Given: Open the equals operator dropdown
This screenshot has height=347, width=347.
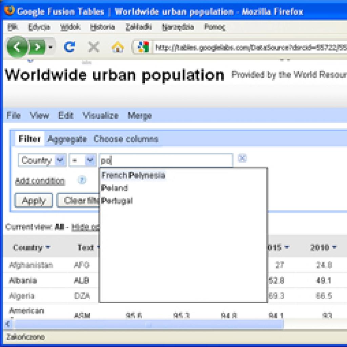Looking at the screenshot, I should click(x=83, y=160).
